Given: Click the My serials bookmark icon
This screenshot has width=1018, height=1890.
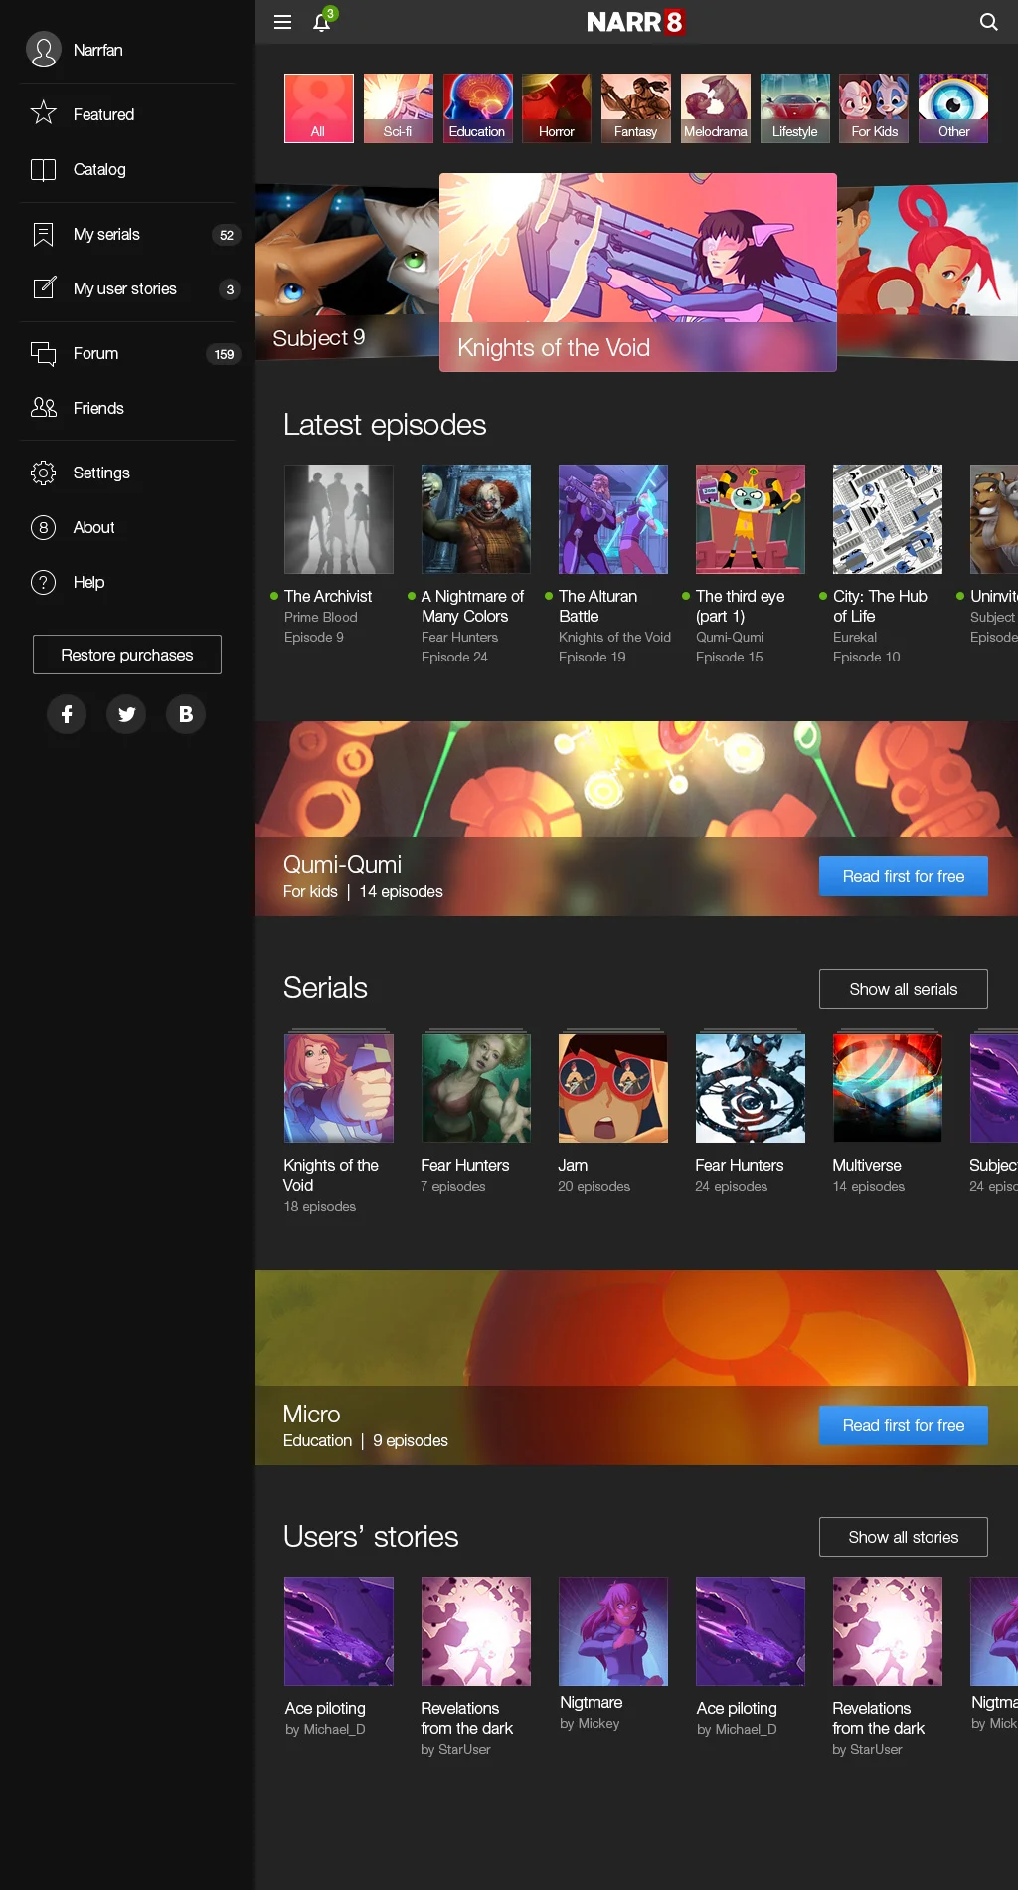Looking at the screenshot, I should [x=44, y=234].
